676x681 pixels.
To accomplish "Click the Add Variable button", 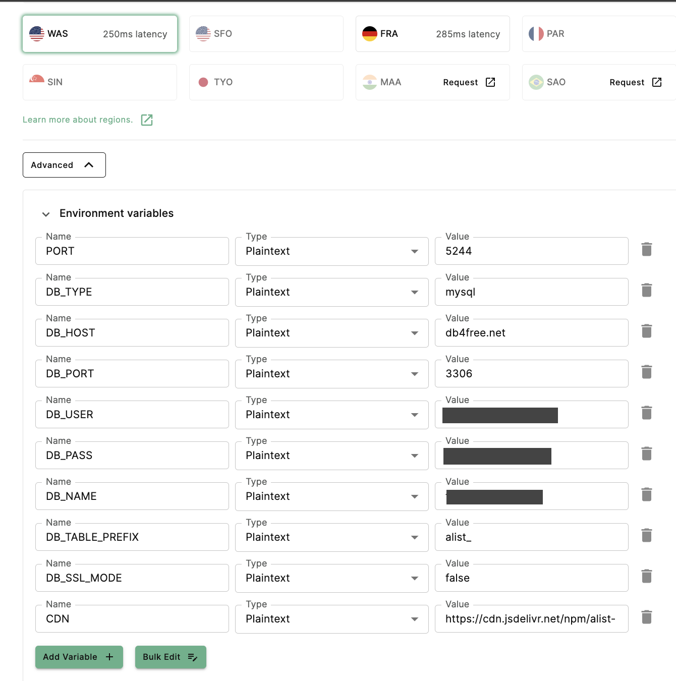I will (x=79, y=657).
